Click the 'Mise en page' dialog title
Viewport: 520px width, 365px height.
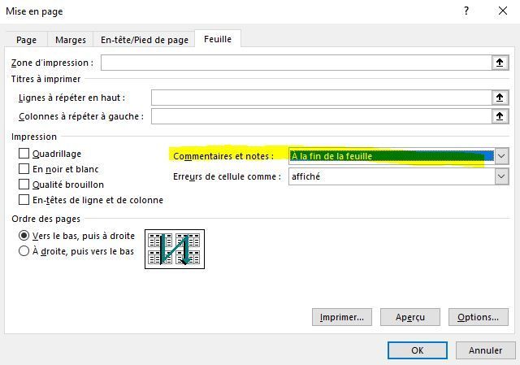point(34,11)
